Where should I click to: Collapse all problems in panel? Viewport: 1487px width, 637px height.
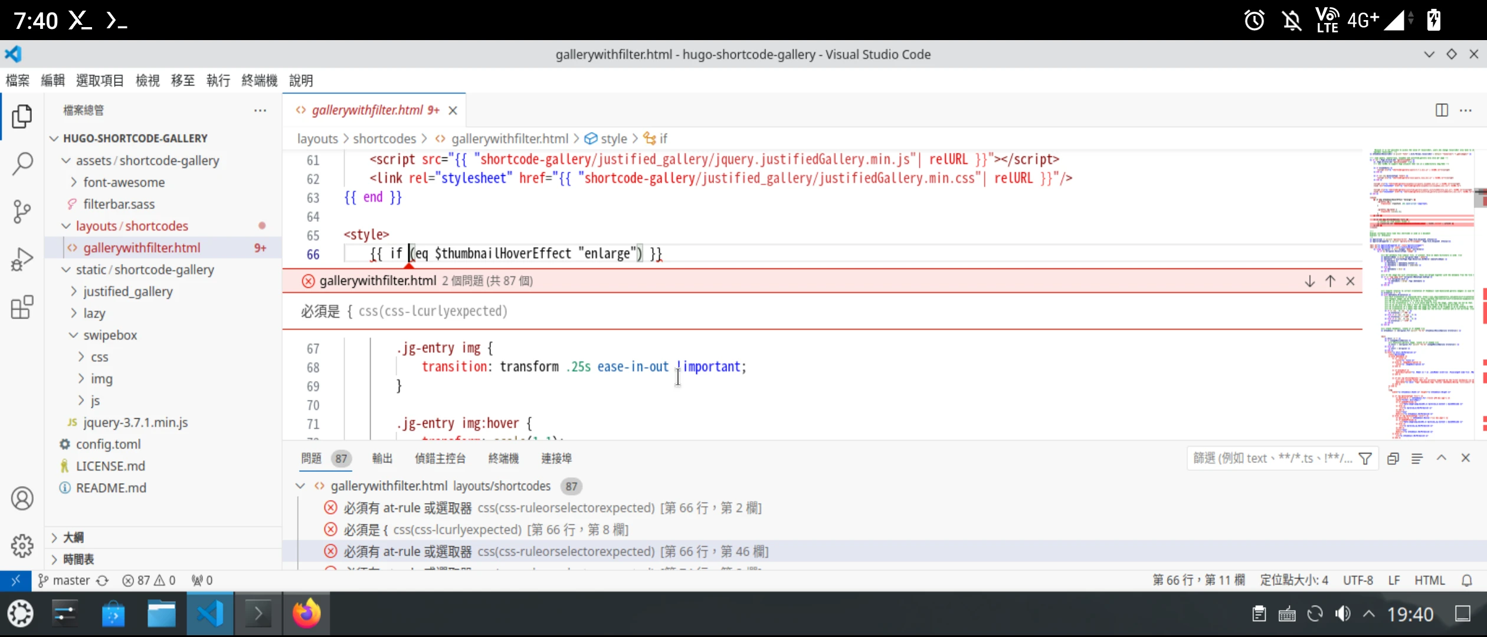pos(1393,458)
